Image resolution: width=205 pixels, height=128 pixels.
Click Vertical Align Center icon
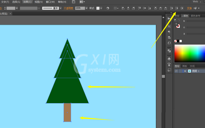pos(144,8)
